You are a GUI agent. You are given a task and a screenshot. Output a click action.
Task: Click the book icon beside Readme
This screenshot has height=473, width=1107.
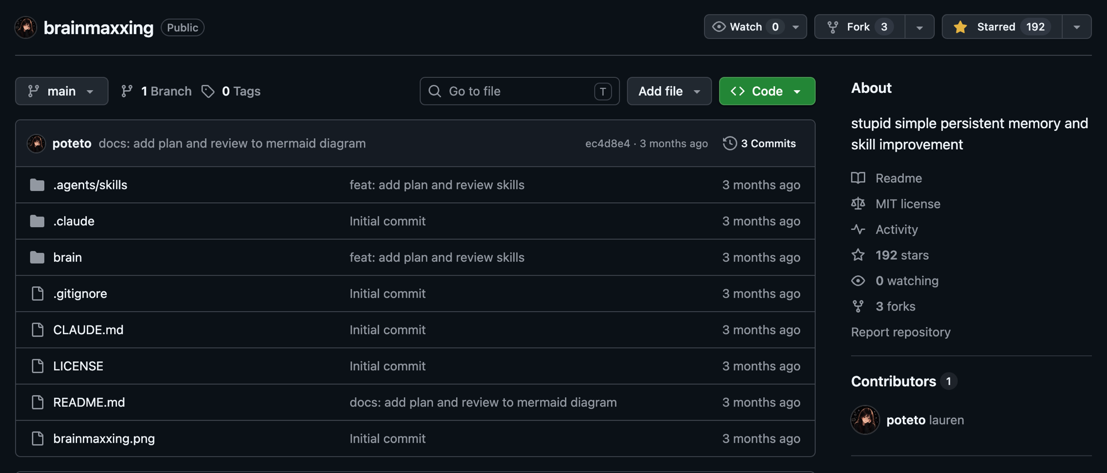[858, 178]
